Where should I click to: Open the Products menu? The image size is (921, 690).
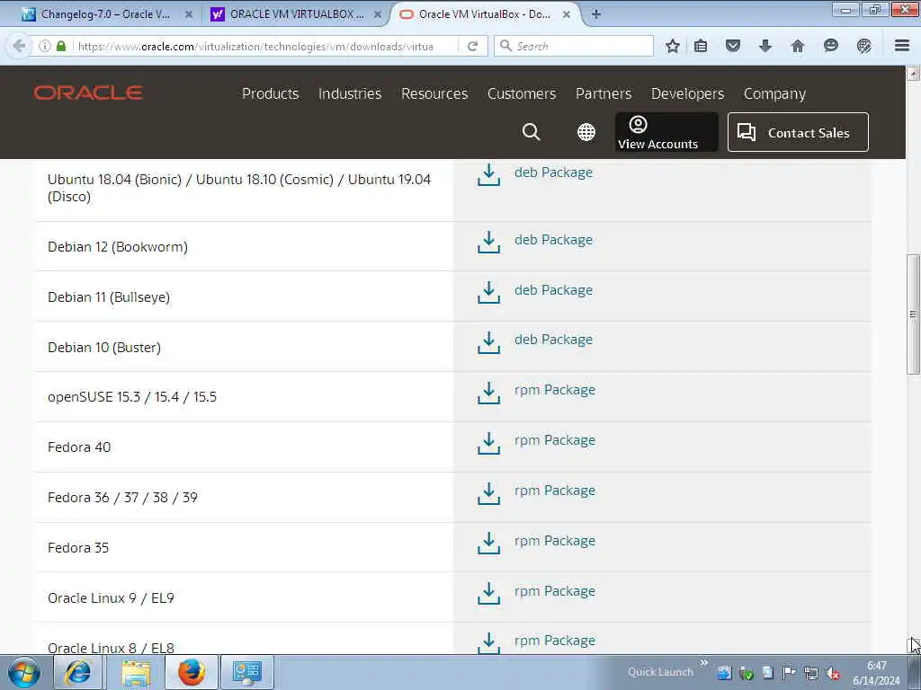tap(270, 93)
